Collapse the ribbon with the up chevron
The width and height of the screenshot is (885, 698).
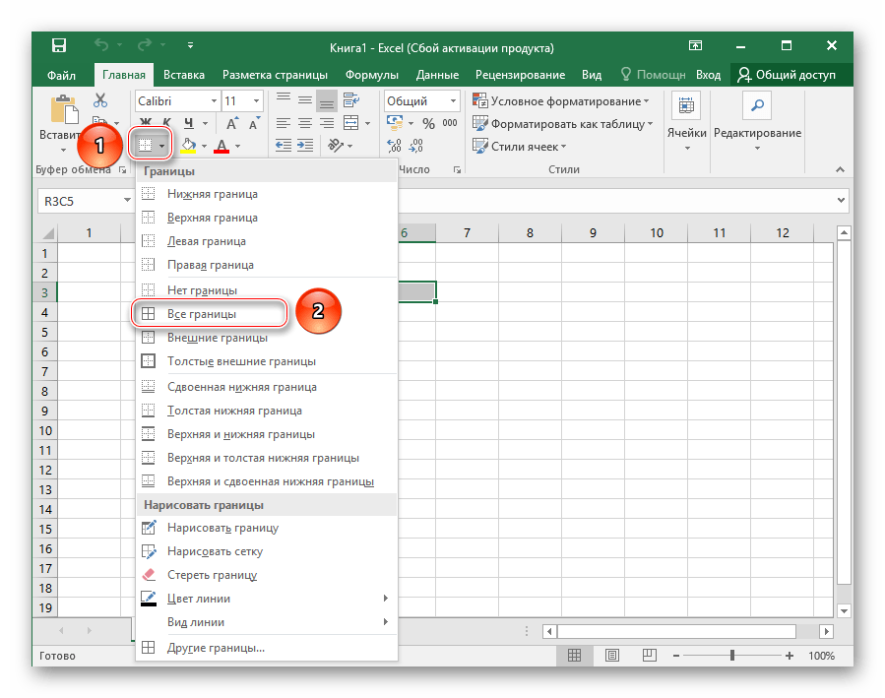(840, 169)
